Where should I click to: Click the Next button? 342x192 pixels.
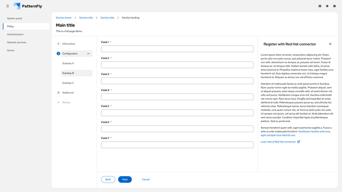pyautogui.click(x=125, y=179)
